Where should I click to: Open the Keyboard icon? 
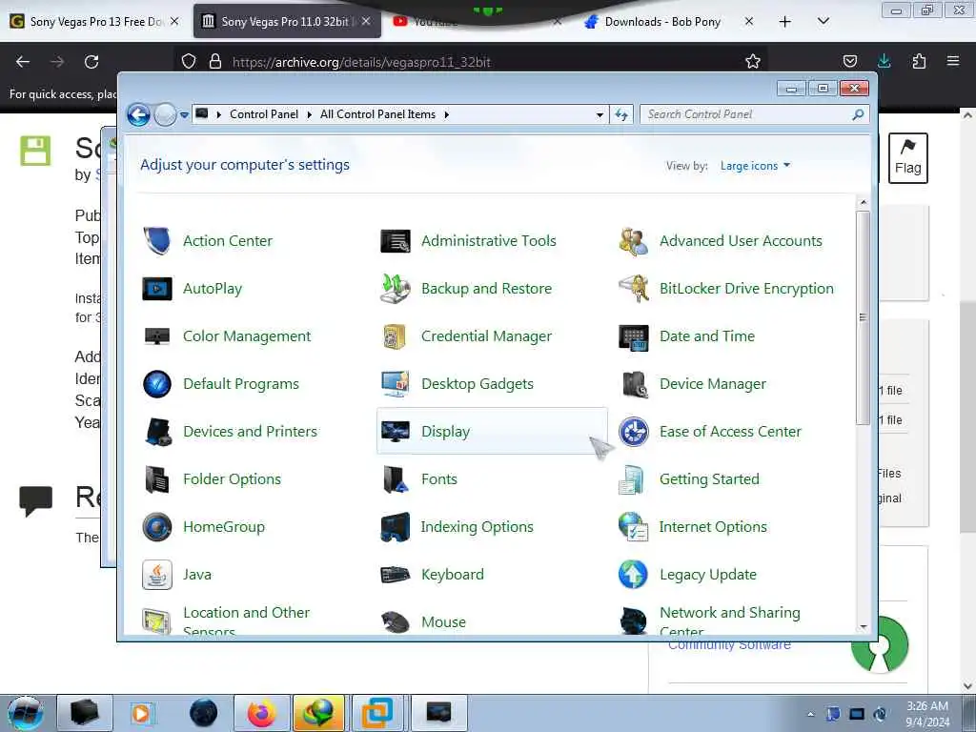[396, 575]
